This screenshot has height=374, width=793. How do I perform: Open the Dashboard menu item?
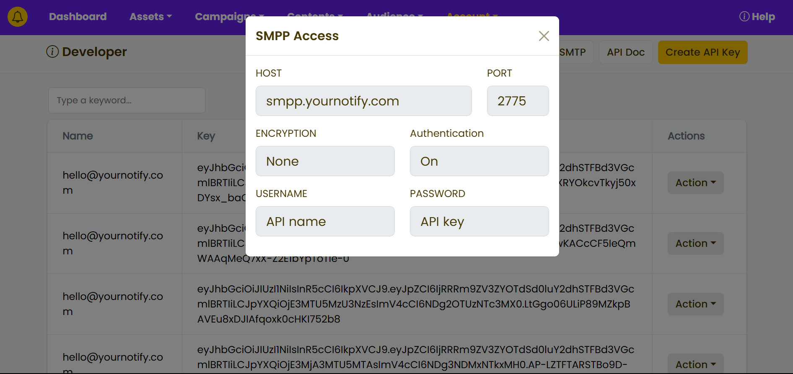point(78,17)
